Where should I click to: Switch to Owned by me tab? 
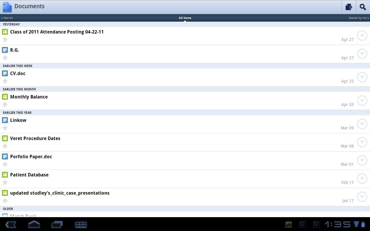358,18
